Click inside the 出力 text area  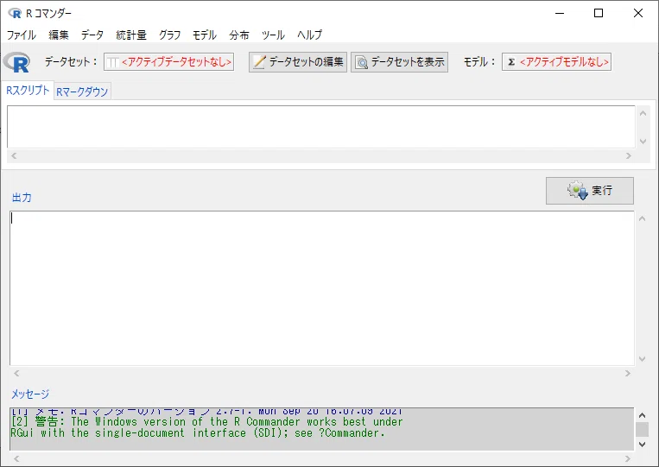click(322, 288)
